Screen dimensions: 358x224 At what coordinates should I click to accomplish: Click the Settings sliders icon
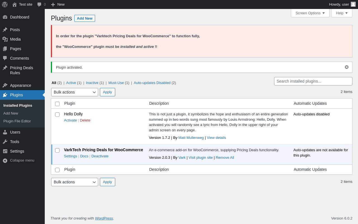coord(5,151)
